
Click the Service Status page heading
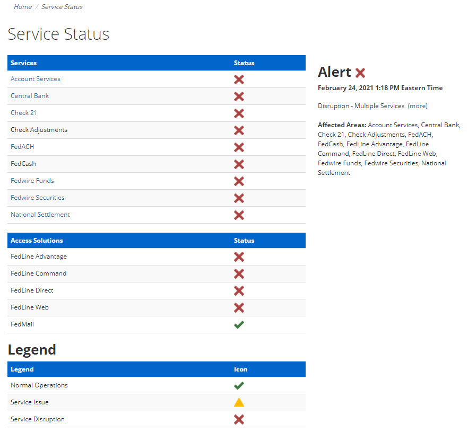point(58,34)
